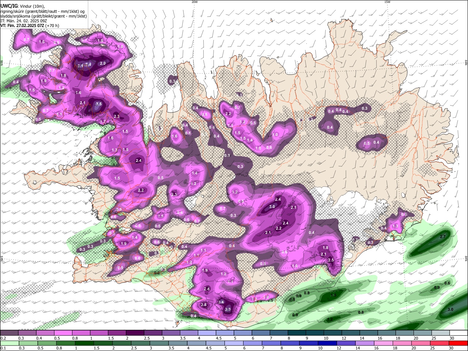Viewport: 468px width, 351px height.
Task: Pick the top legend swatch labeled 0.8
Action: [x=81, y=333]
